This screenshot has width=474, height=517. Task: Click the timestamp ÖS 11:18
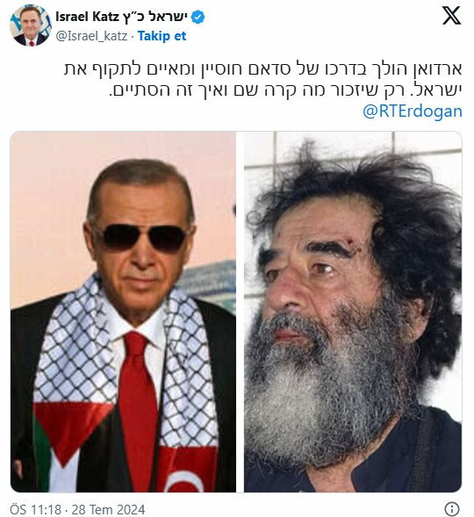click(36, 509)
